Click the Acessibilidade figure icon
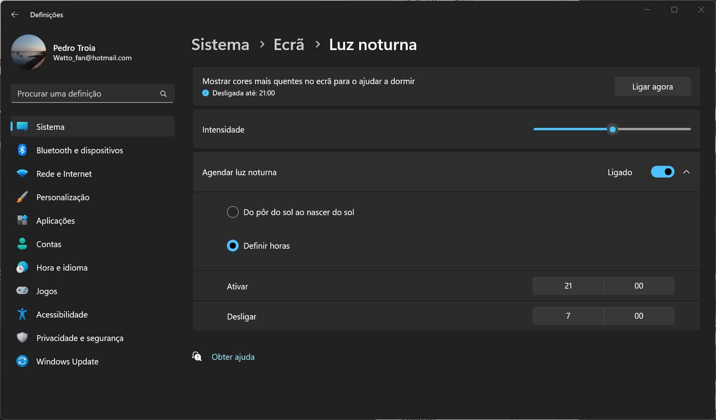The image size is (716, 420). (x=22, y=314)
